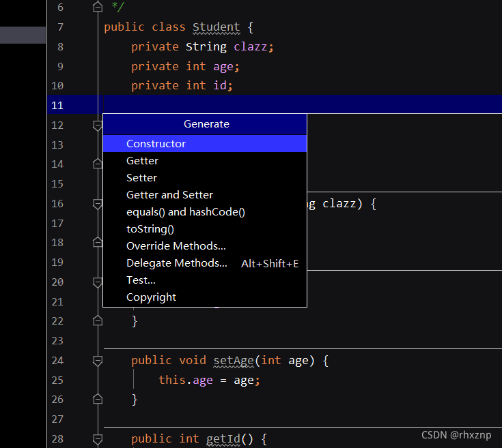Select Copyright in Generate menu
The width and height of the screenshot is (502, 448).
click(x=205, y=297)
